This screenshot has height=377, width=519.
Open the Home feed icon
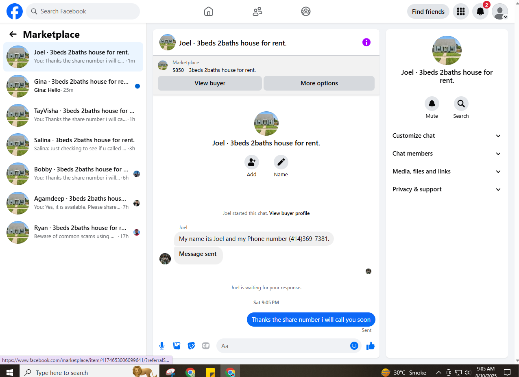pos(209,11)
